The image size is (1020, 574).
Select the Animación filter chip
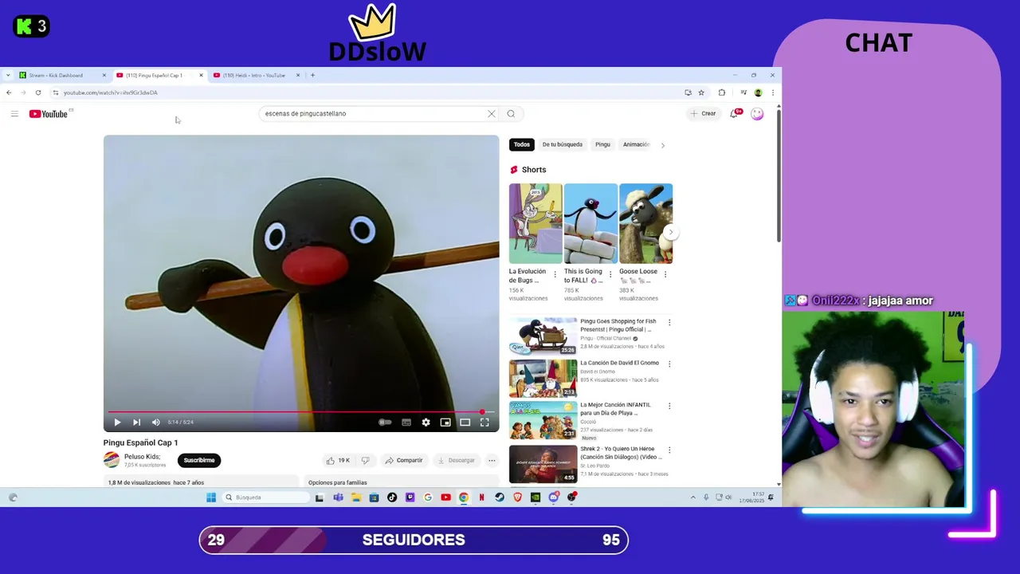click(636, 144)
